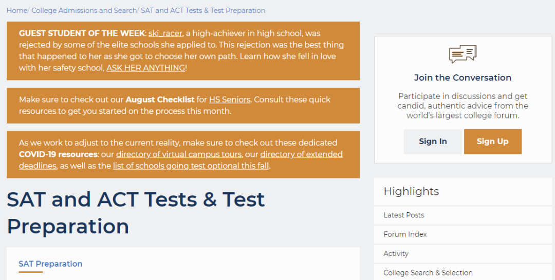The image size is (555, 280).
Task: View list of schools going test optional
Action: (191, 166)
